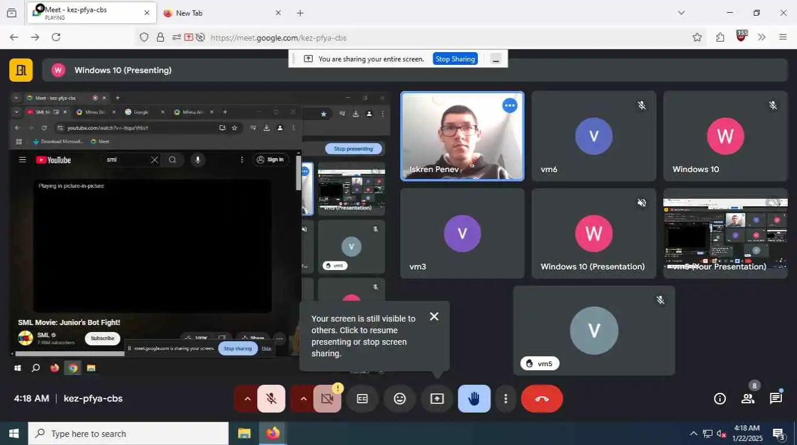Open meeting details info icon

[x=720, y=399]
